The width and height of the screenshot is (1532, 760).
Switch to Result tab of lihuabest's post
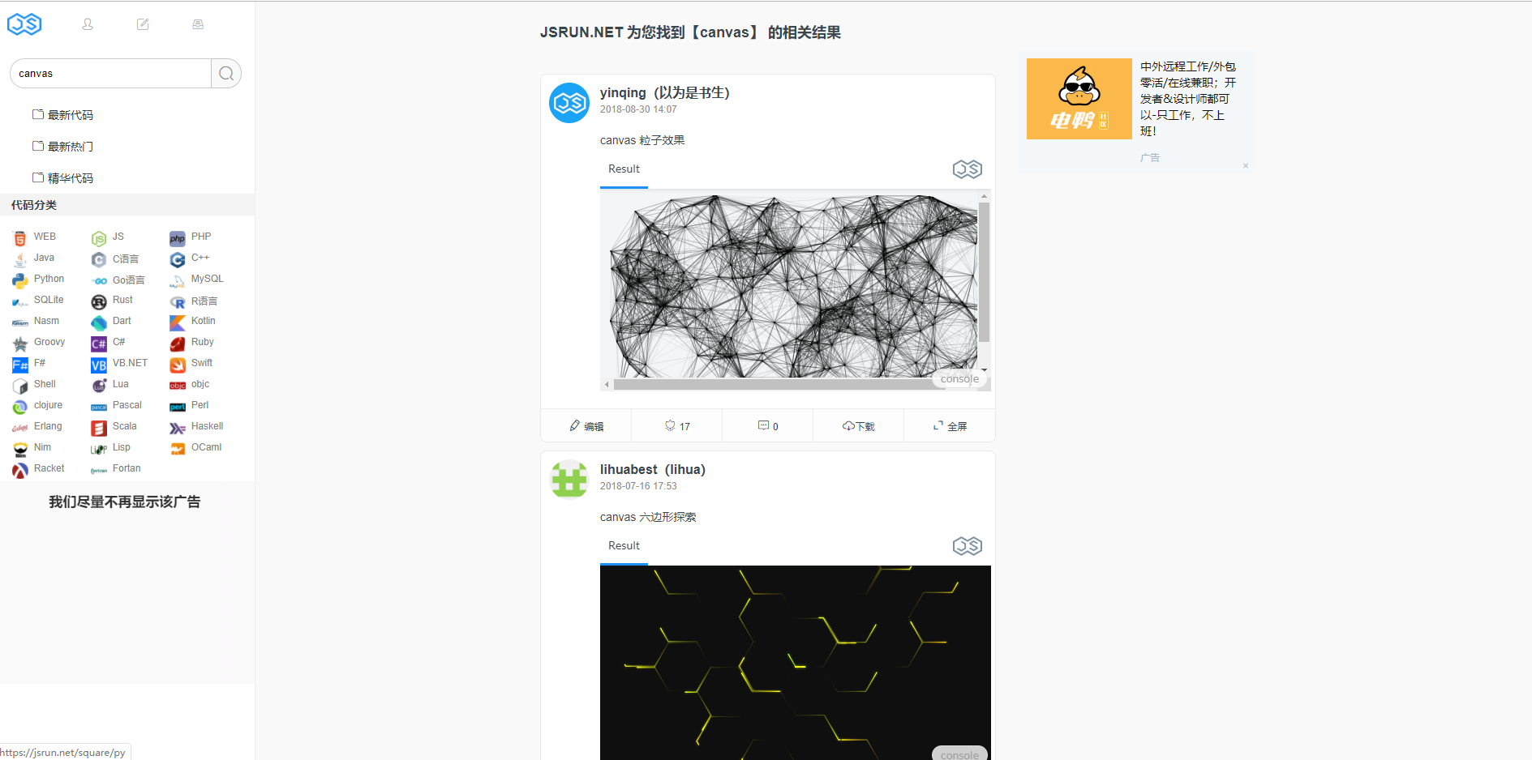(x=624, y=546)
